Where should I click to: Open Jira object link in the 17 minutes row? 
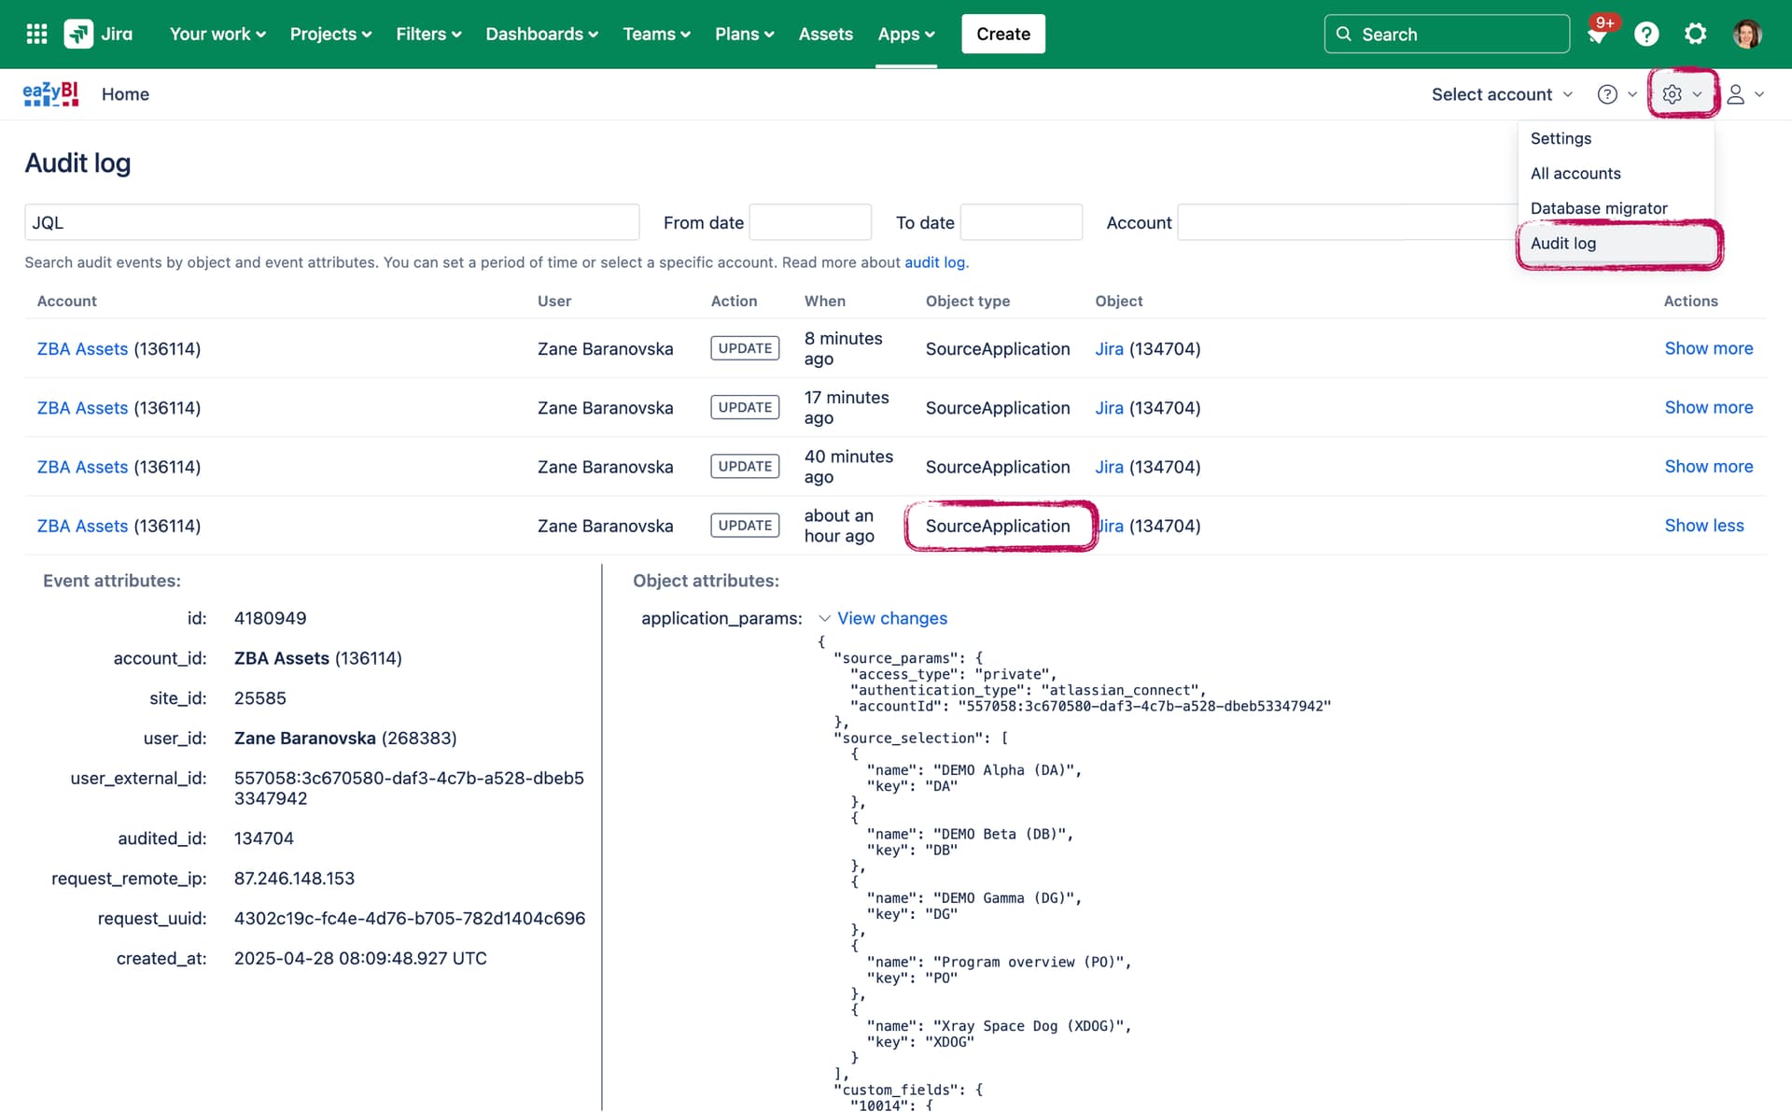tap(1109, 408)
